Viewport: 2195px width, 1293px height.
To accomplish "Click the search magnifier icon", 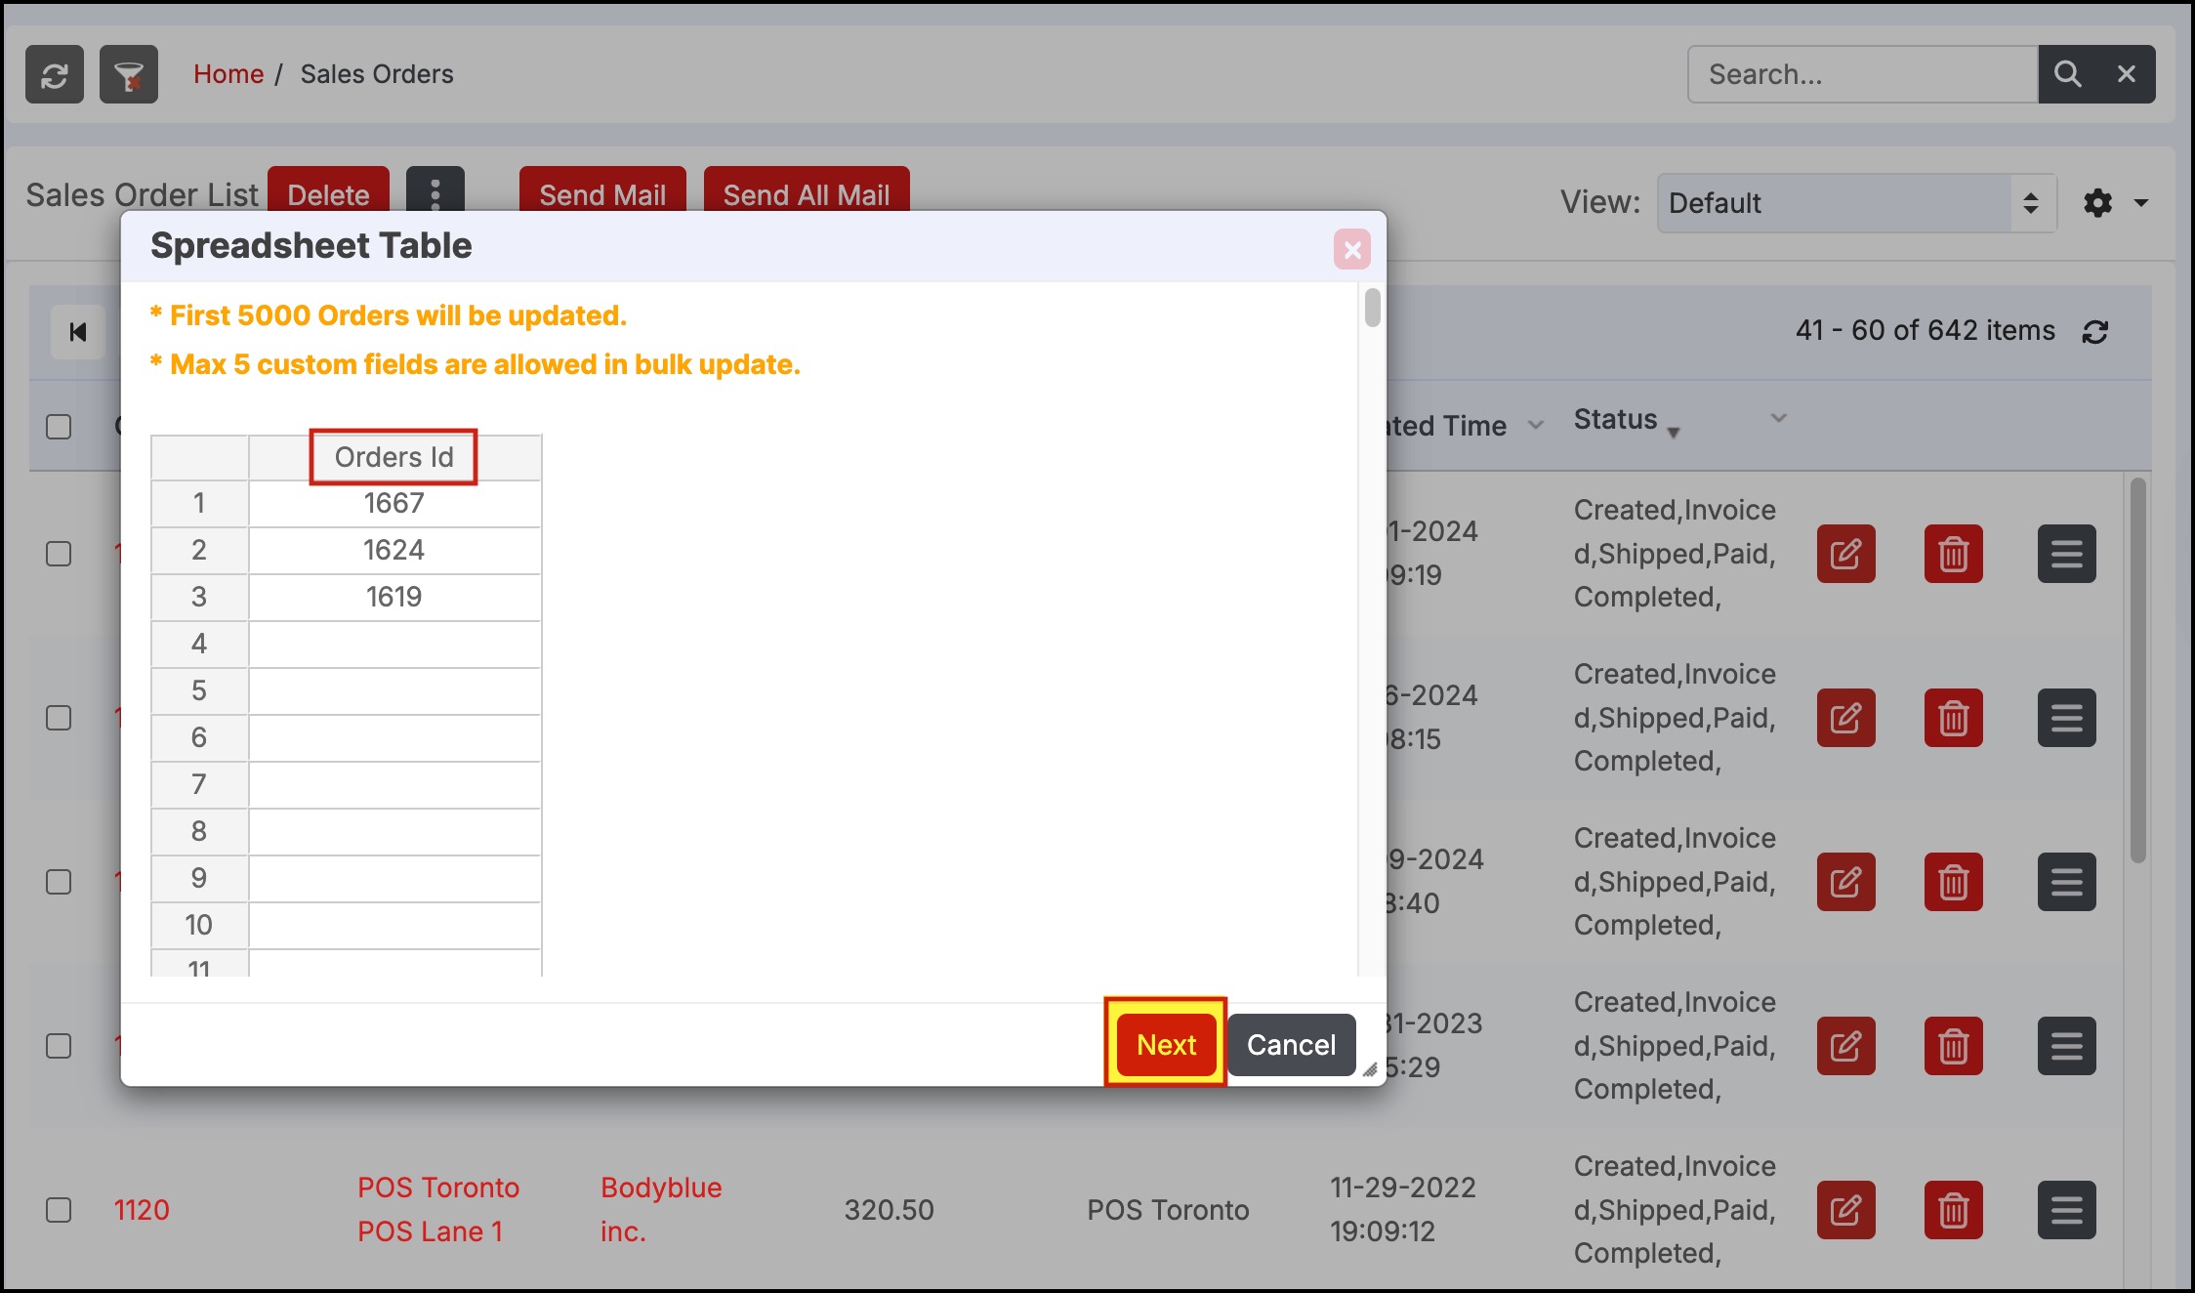I will (x=2067, y=74).
